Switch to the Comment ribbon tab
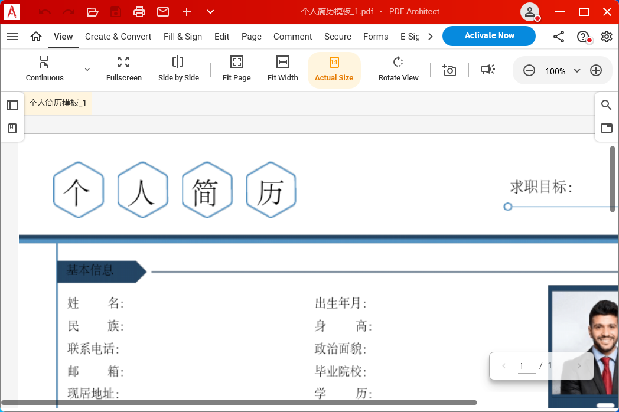Screen dimensions: 619x412 (292, 36)
